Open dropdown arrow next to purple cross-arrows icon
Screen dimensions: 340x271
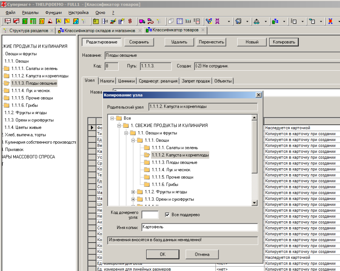(229, 21)
